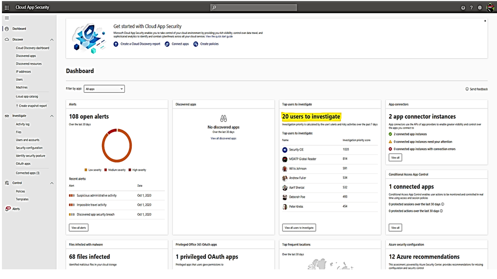Open Impossible travel activity alert
This screenshot has height=279, width=497.
coord(92,205)
